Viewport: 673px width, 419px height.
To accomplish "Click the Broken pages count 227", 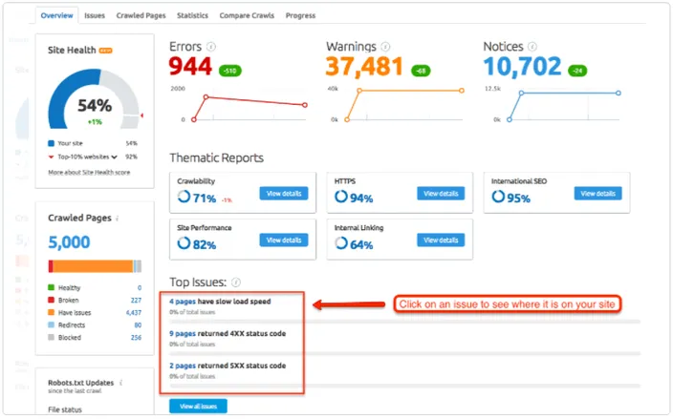I will (x=136, y=300).
